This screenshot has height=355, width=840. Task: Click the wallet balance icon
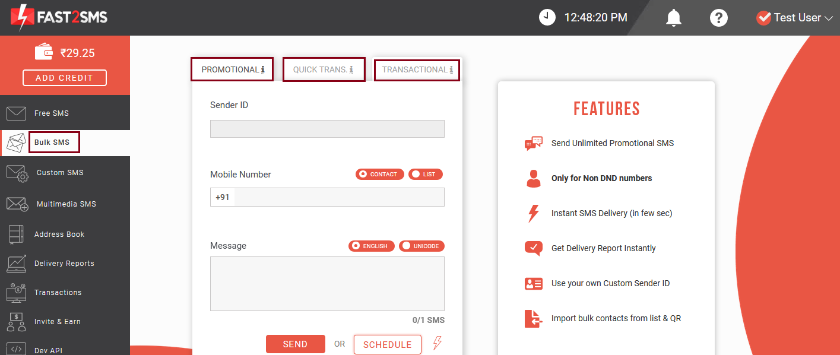[45, 52]
